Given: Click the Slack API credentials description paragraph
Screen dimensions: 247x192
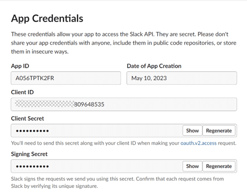Looking at the screenshot, I should pos(124,43).
